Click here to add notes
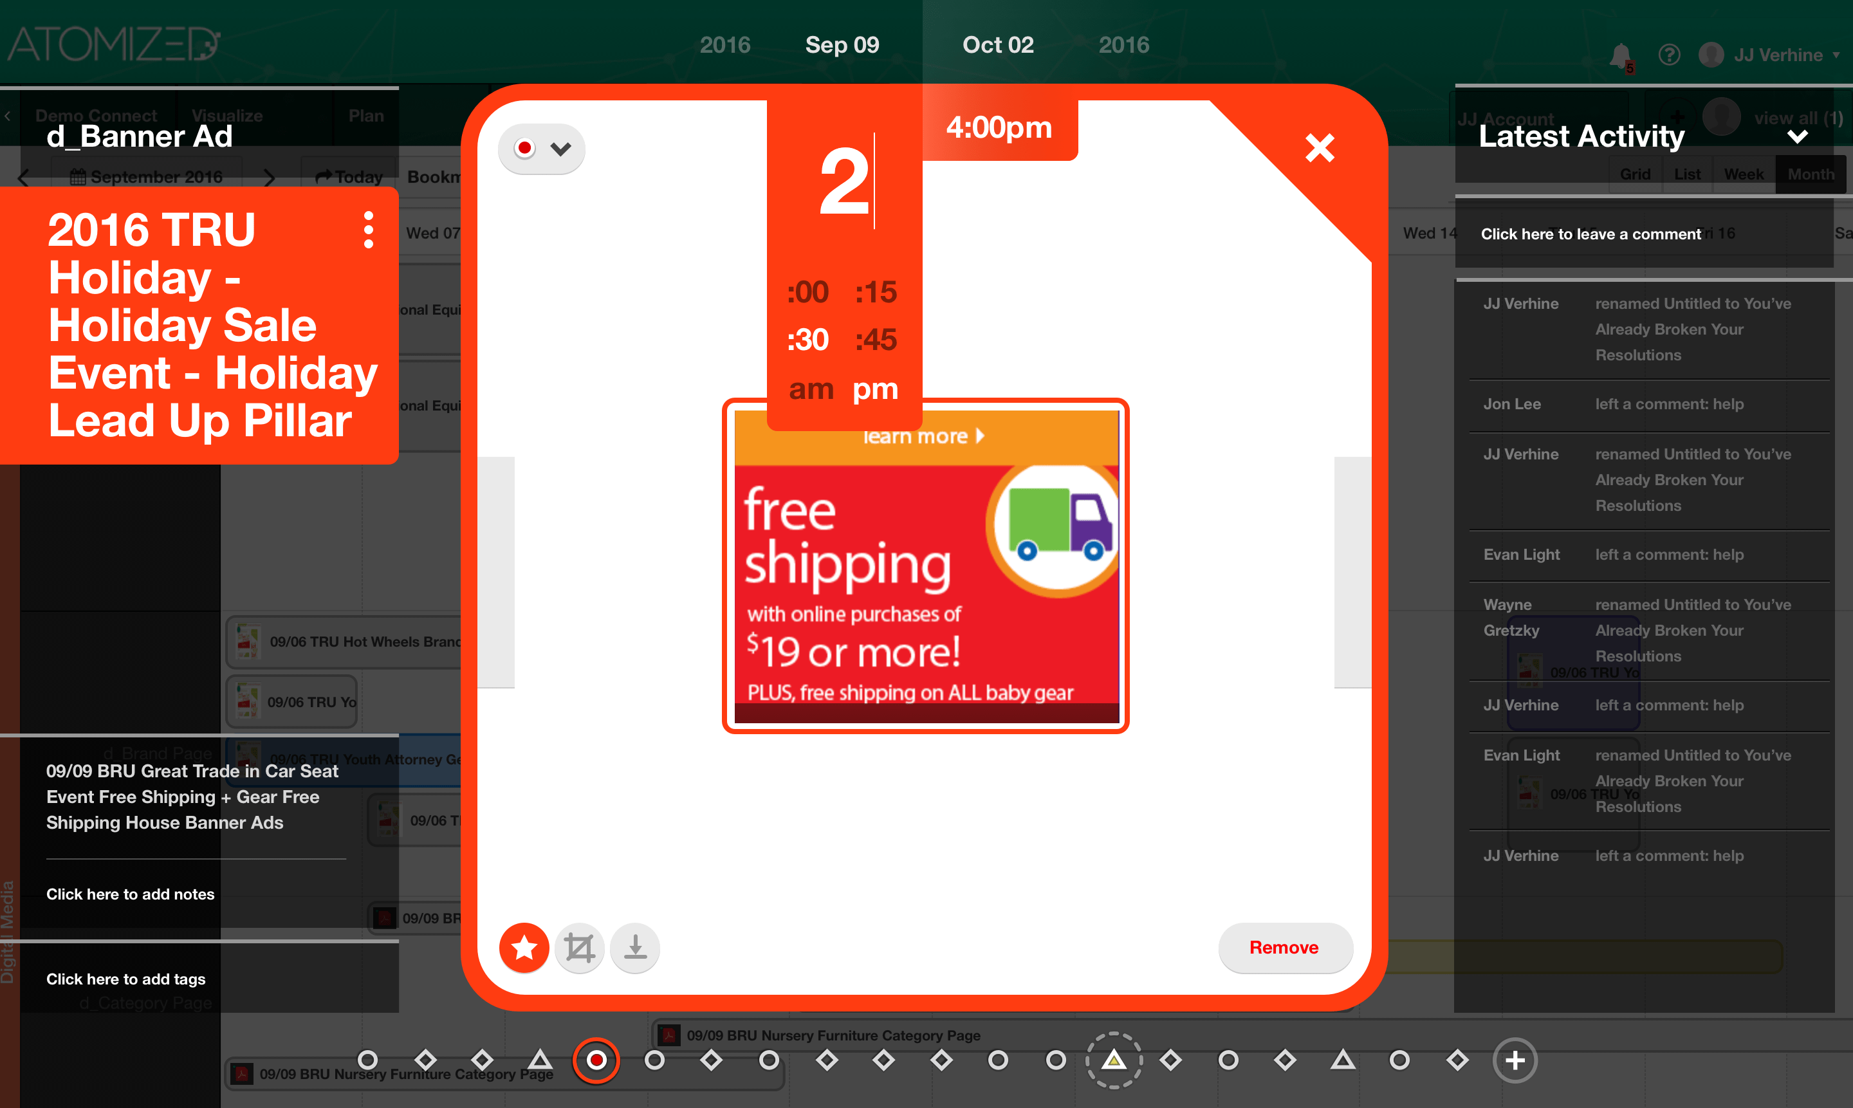The image size is (1853, 1108). [x=131, y=894]
